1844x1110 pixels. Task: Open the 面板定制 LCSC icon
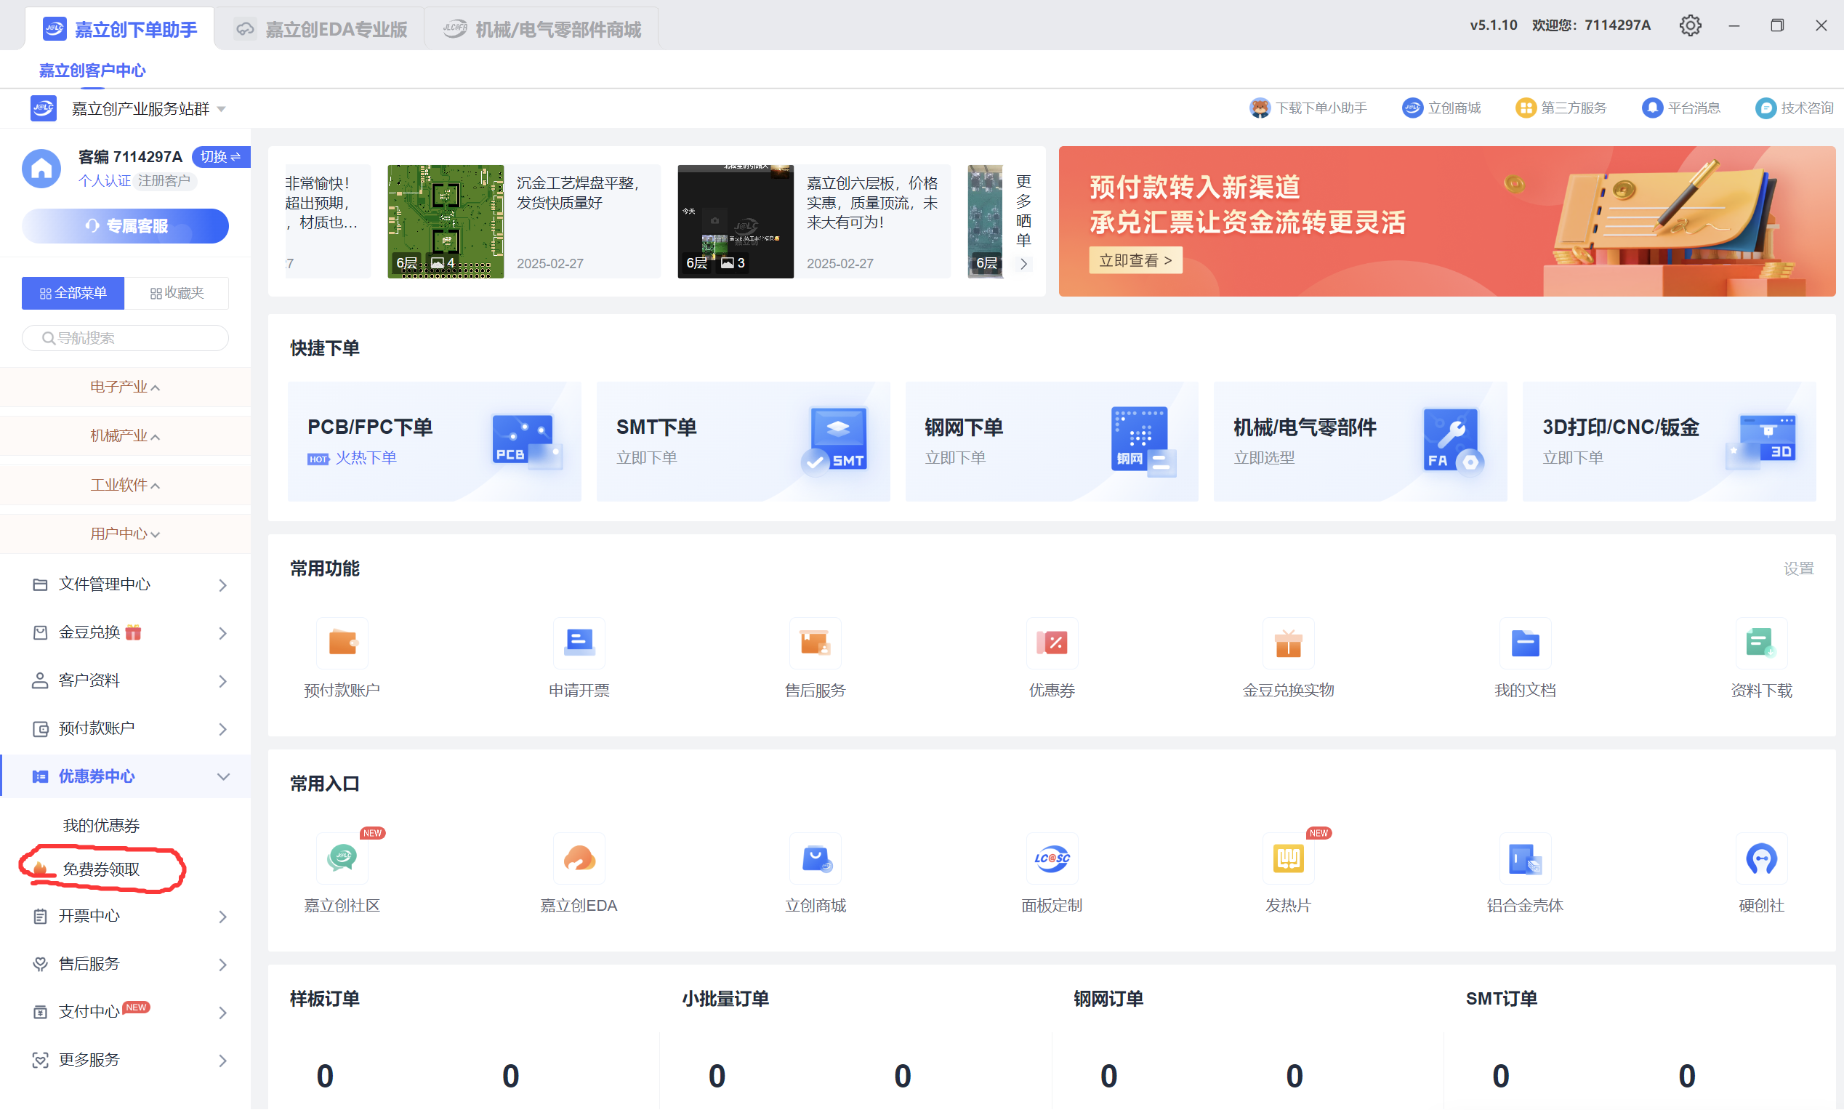tap(1051, 858)
